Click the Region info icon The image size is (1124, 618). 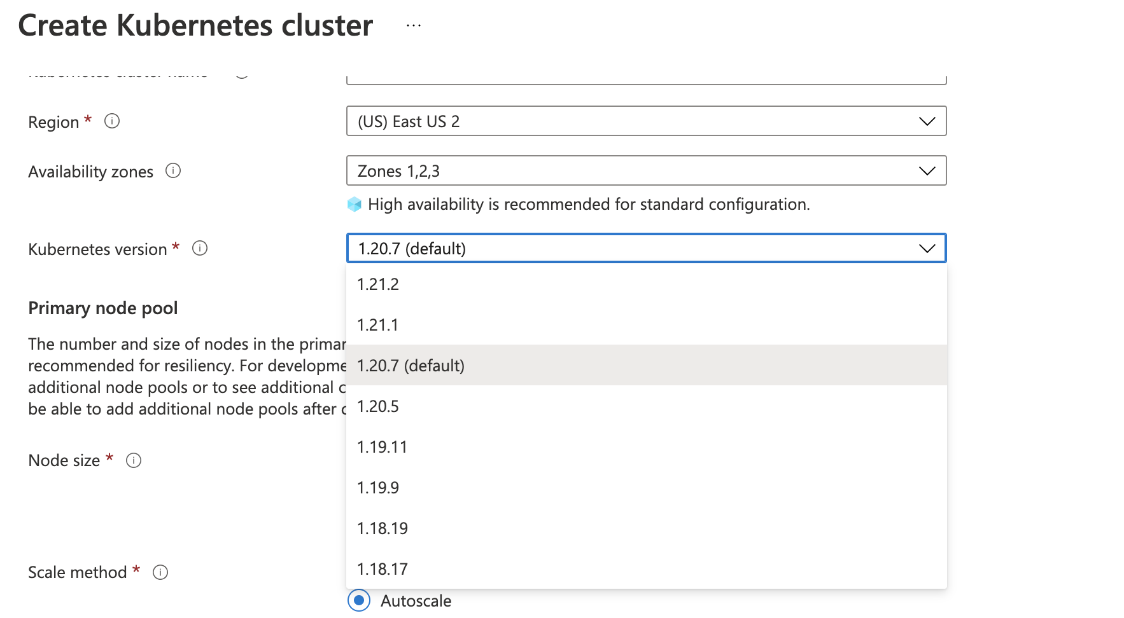click(112, 121)
